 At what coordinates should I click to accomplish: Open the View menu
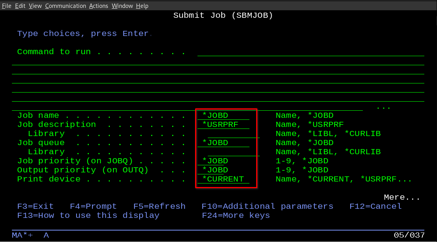35,6
